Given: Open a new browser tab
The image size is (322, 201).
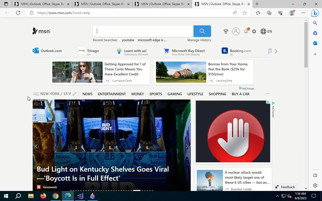Looking at the screenshot, I should coord(257,4).
